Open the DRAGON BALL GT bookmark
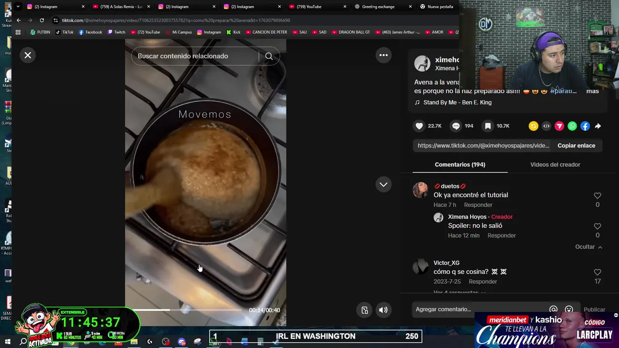 point(351,32)
